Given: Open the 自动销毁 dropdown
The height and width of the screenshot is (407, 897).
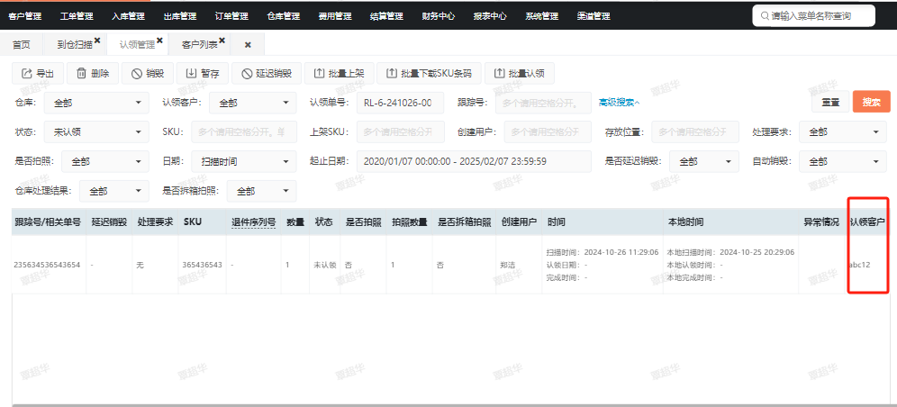Looking at the screenshot, I should (x=843, y=162).
